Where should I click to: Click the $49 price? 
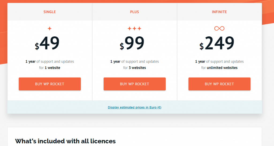click(x=47, y=43)
